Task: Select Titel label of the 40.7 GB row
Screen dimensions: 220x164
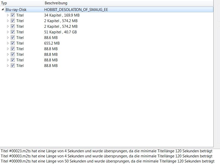Action: click(20, 32)
